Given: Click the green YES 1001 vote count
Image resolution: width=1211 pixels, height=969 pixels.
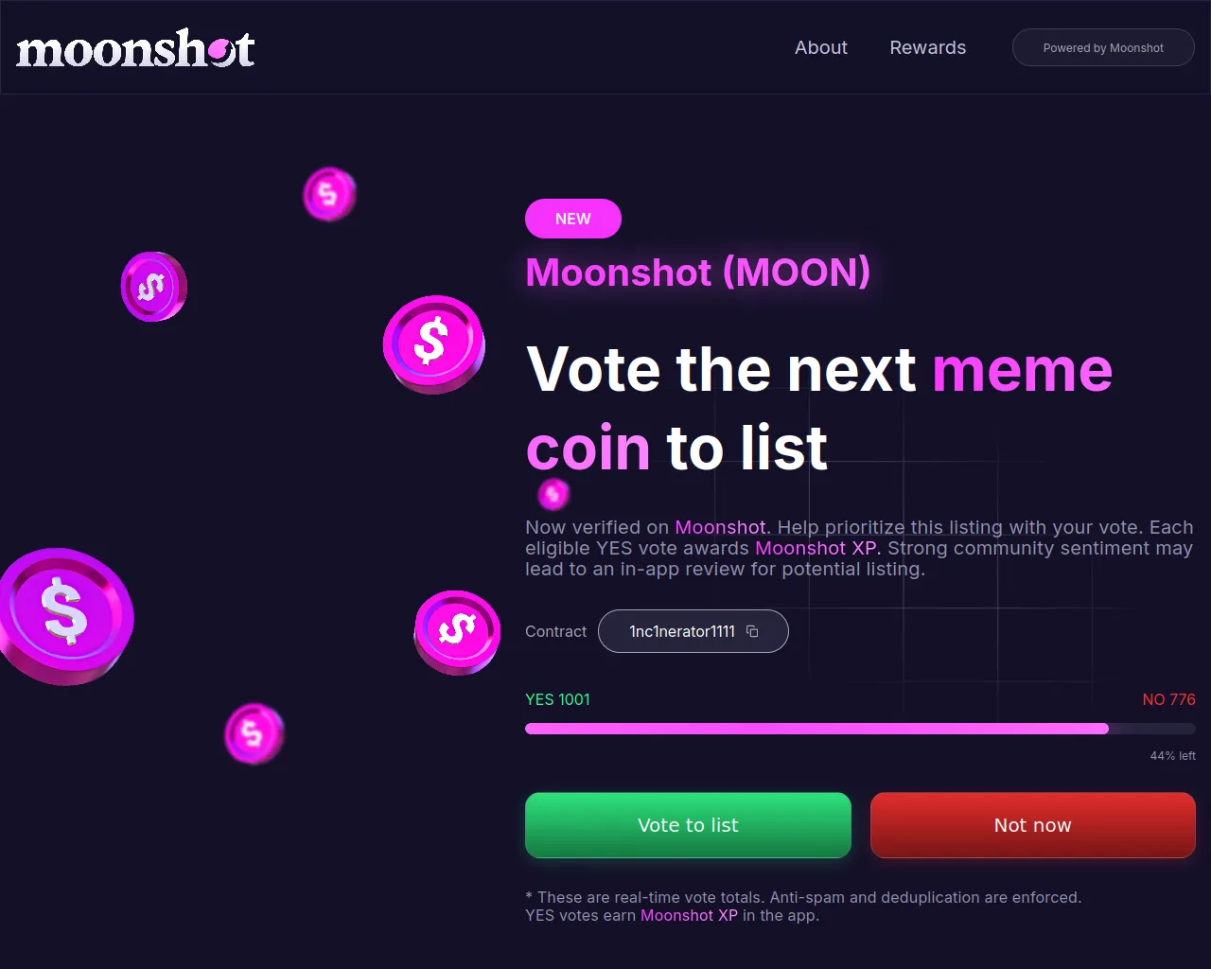Looking at the screenshot, I should tap(557, 699).
